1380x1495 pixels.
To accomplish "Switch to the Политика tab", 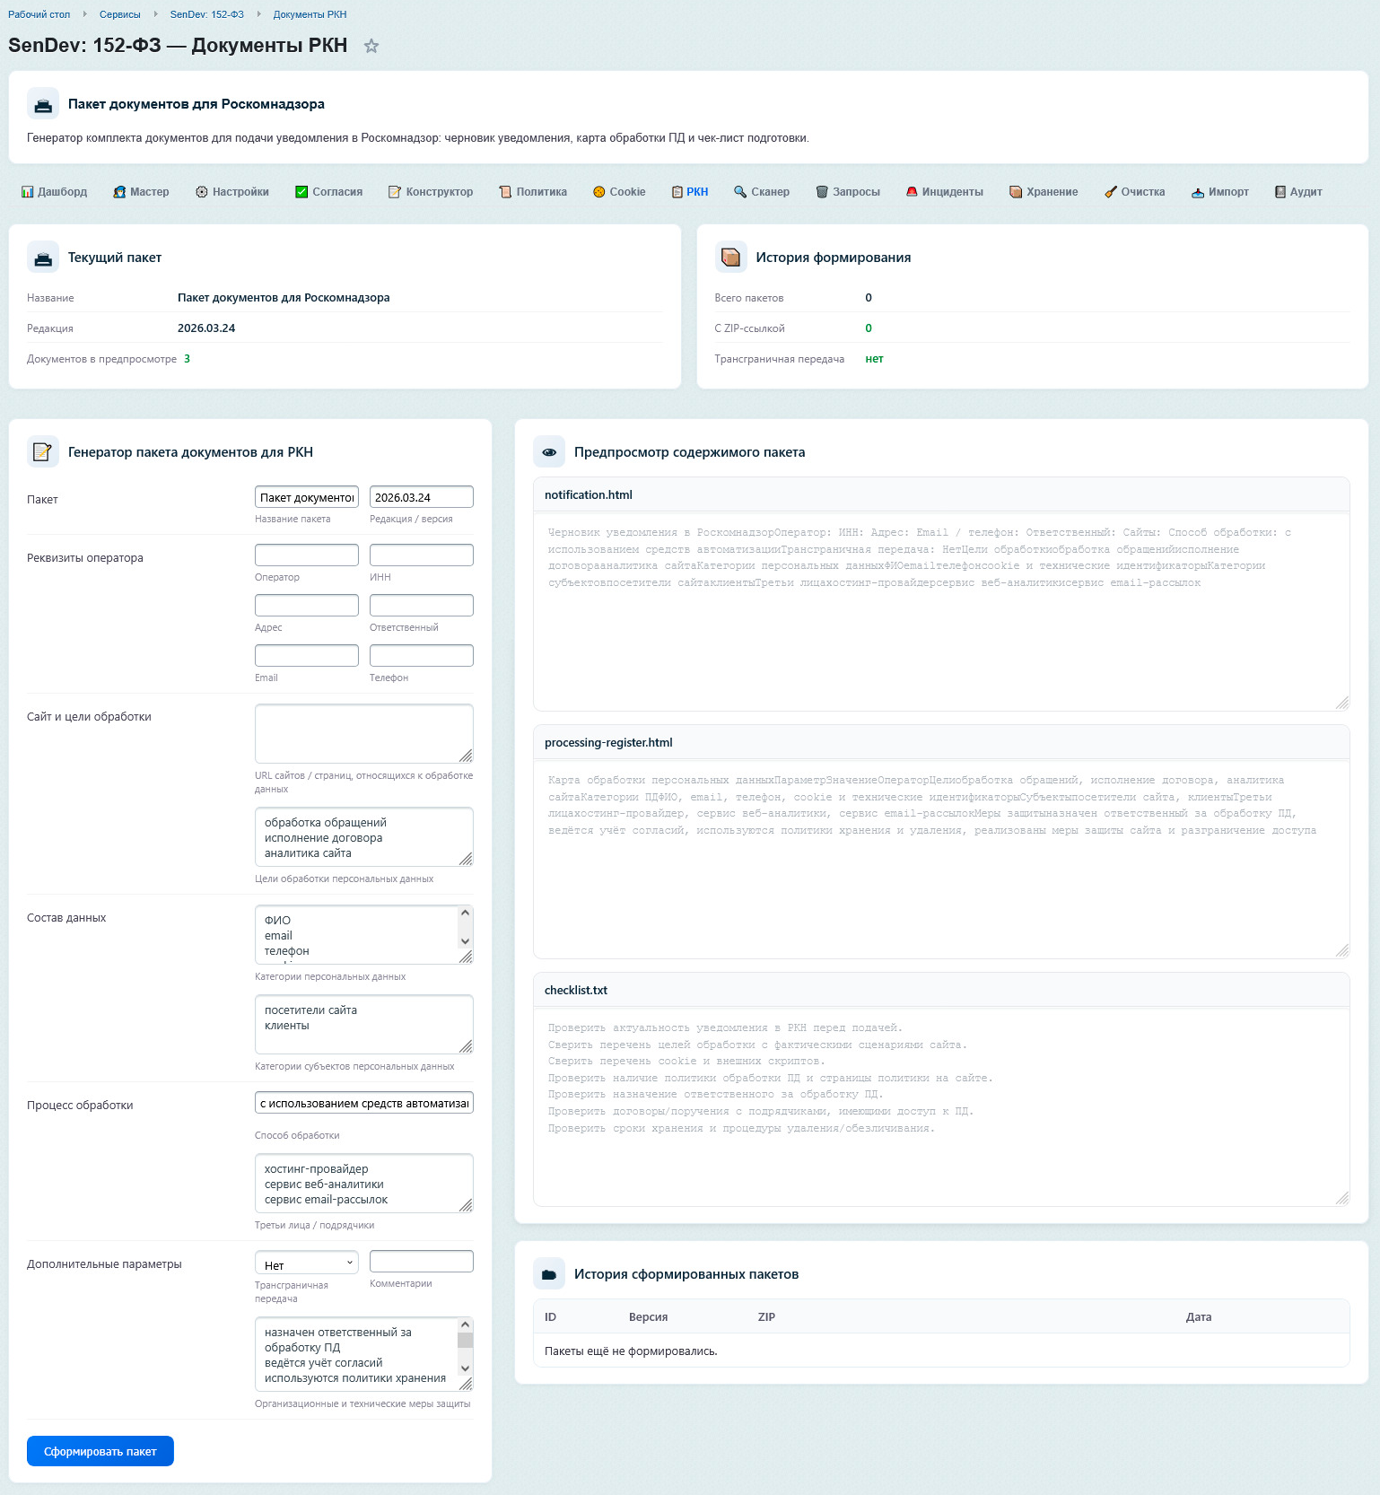I will (x=533, y=192).
